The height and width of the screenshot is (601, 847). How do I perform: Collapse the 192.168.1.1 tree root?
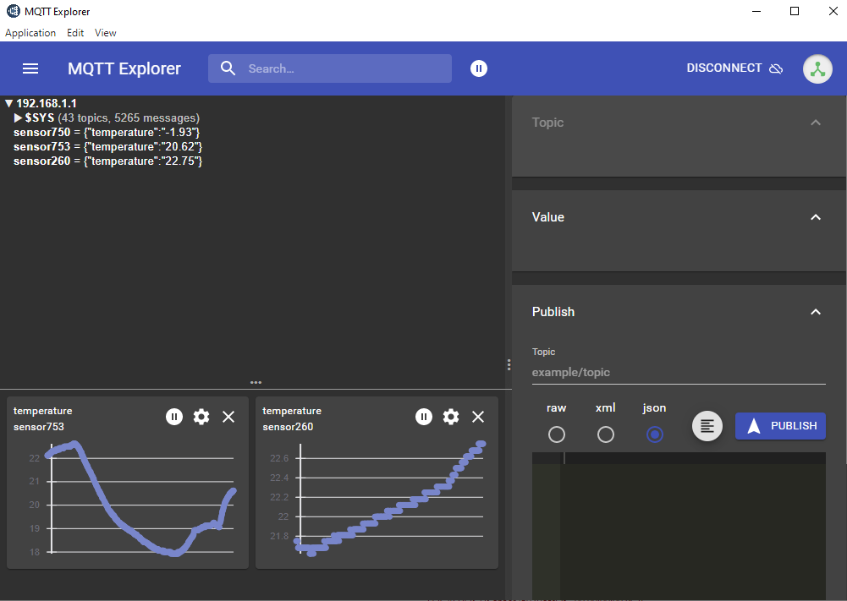(x=8, y=103)
